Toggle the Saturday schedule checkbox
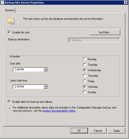 [85, 87]
